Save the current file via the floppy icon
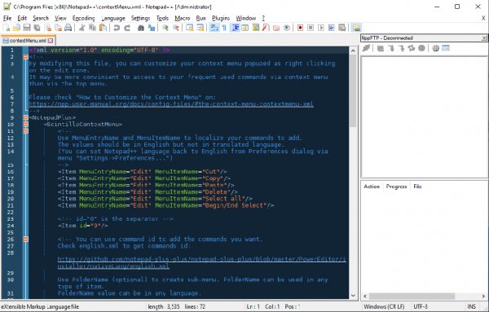 [27, 28]
